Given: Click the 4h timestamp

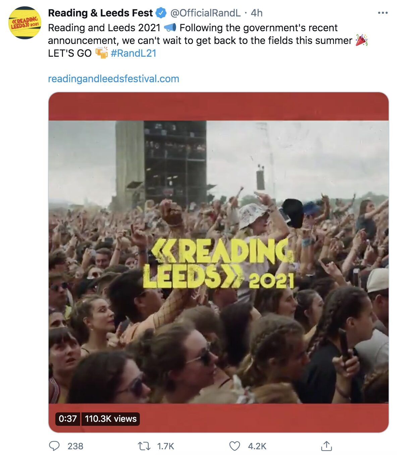Looking at the screenshot, I should click(257, 13).
